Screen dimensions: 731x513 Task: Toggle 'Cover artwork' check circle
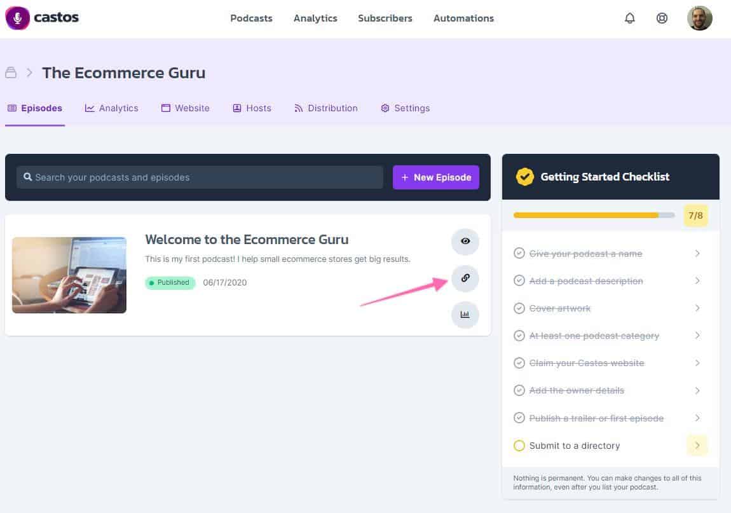point(519,308)
